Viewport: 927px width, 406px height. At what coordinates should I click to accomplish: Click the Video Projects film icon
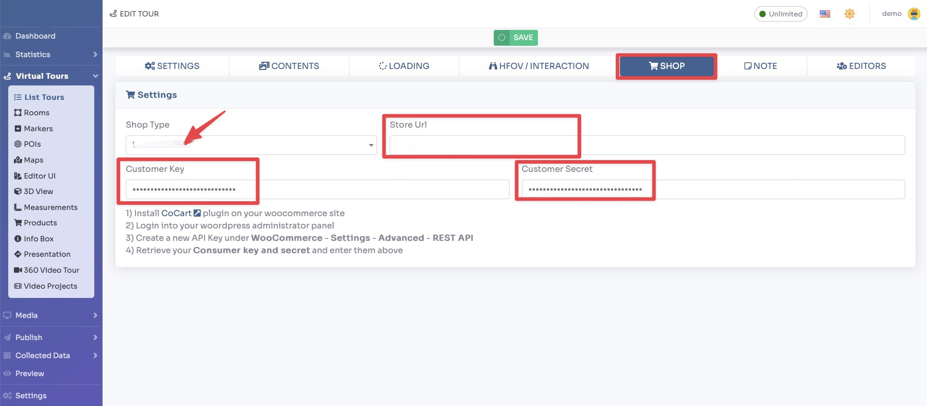point(18,286)
